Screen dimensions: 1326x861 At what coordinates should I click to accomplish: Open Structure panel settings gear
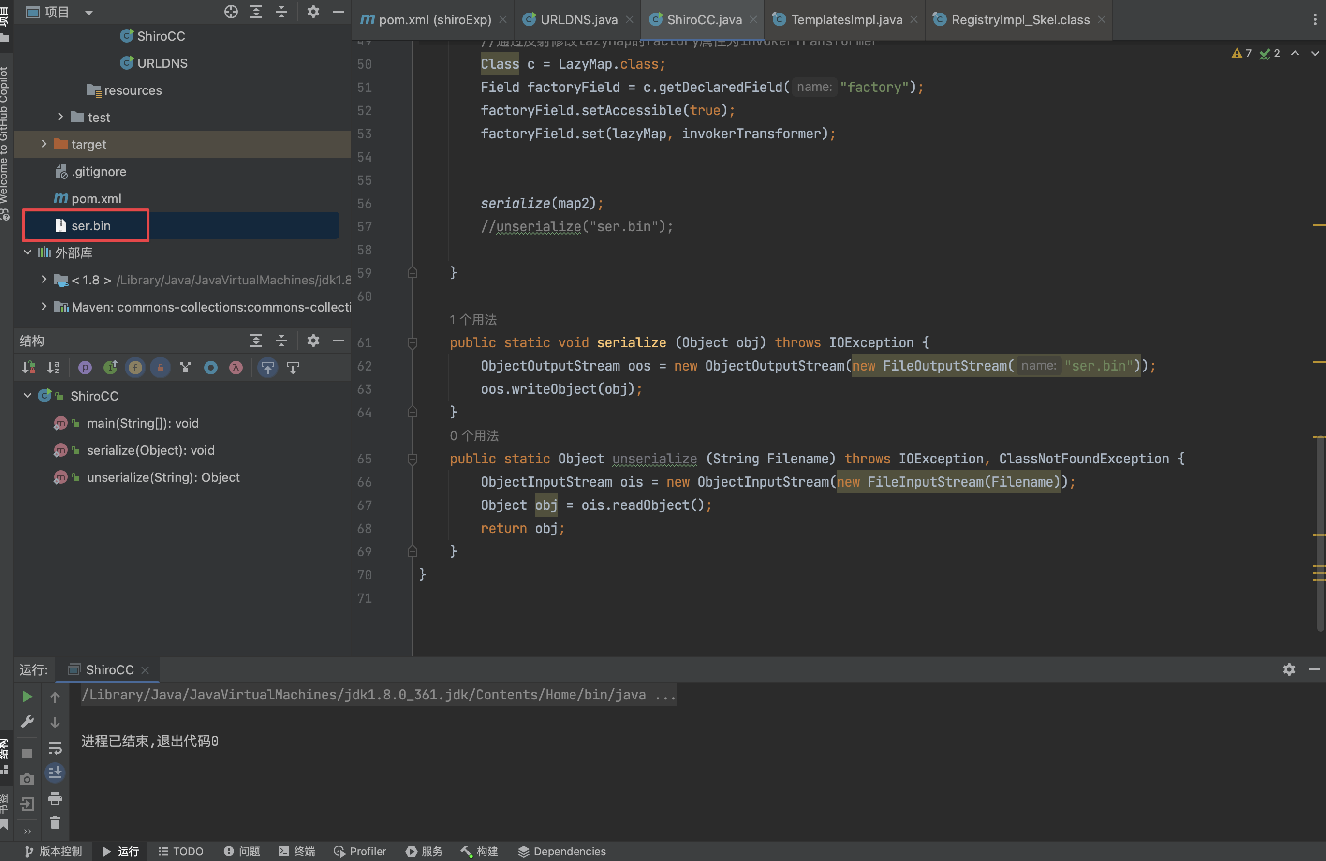click(313, 341)
